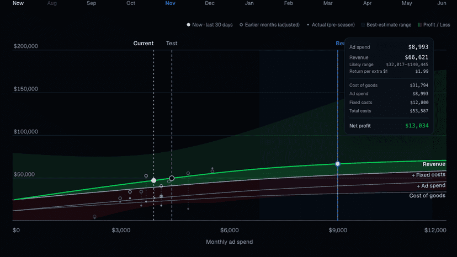This screenshot has width=457, height=257.
Task: Click the Revenue curve label
Action: click(434, 164)
